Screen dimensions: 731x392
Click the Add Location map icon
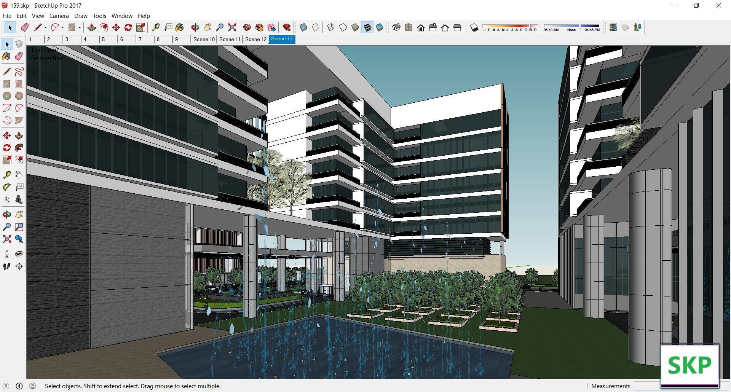pos(613,27)
